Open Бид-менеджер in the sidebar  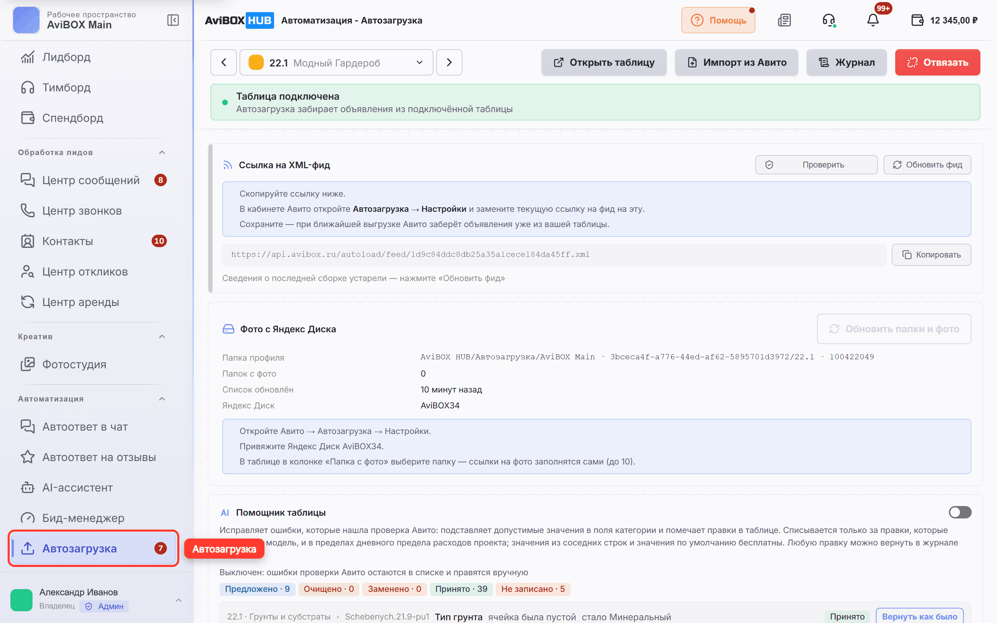(x=93, y=518)
